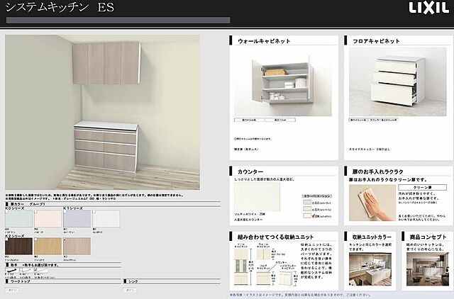The image size is (454, 299).
Task: Pick the light oak K2 wood swatch
Action: [48, 247]
